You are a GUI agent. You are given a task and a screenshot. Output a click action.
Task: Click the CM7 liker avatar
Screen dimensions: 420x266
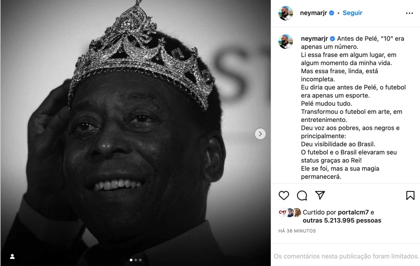(283, 212)
